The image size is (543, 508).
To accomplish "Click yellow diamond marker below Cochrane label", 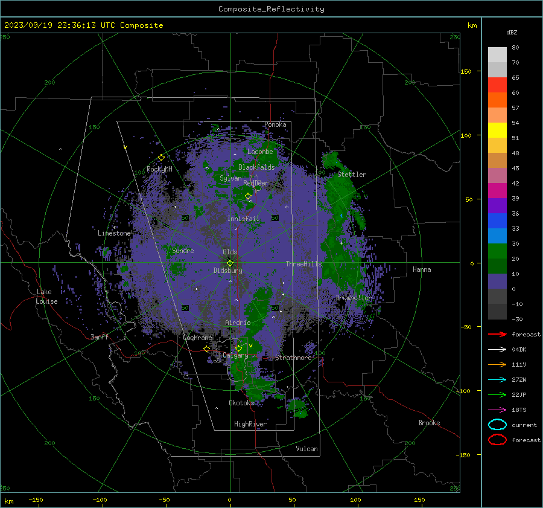I will (207, 349).
